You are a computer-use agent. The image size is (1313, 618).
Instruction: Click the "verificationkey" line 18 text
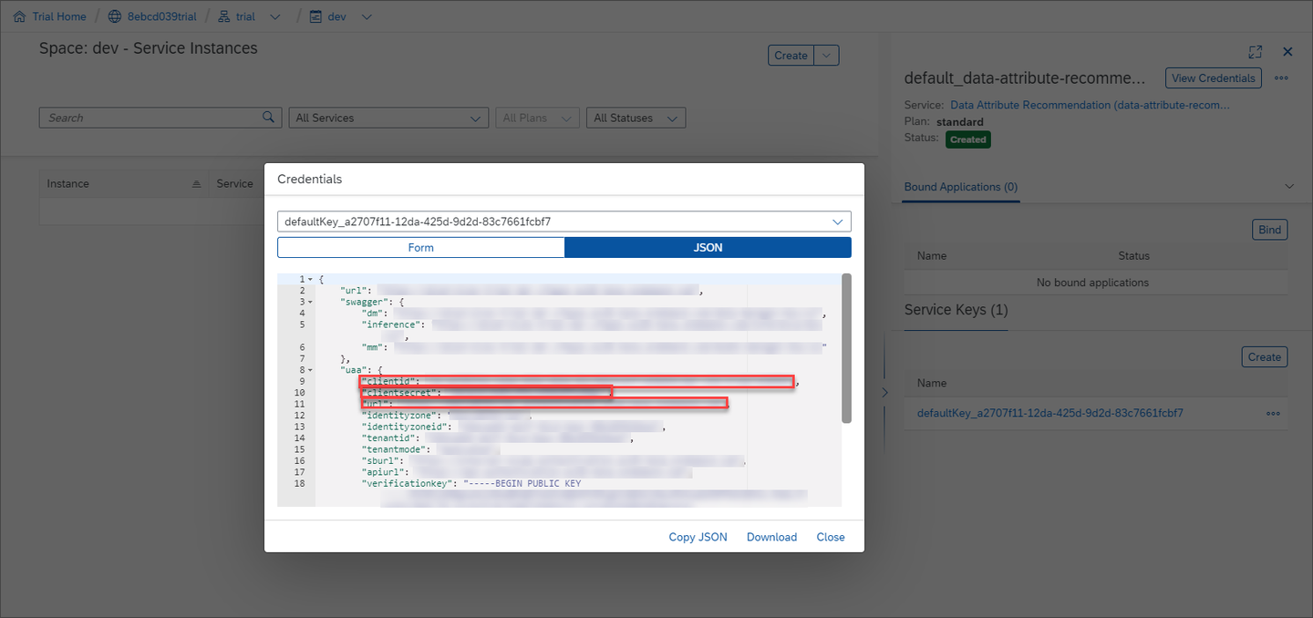(x=471, y=484)
